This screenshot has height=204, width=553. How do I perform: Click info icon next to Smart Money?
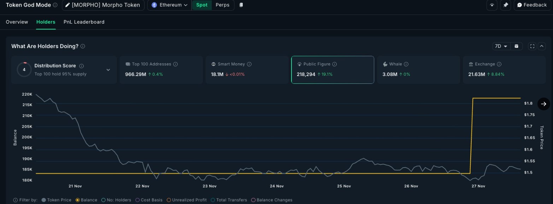pyautogui.click(x=249, y=64)
